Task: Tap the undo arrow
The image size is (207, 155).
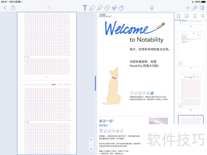Action: (49, 8)
